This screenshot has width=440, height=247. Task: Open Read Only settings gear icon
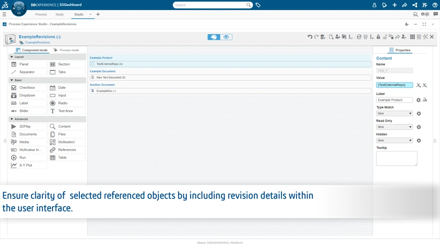[418, 127]
